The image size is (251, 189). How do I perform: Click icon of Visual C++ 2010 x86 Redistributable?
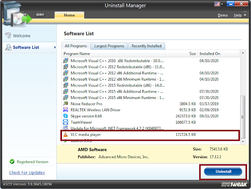[65, 61]
